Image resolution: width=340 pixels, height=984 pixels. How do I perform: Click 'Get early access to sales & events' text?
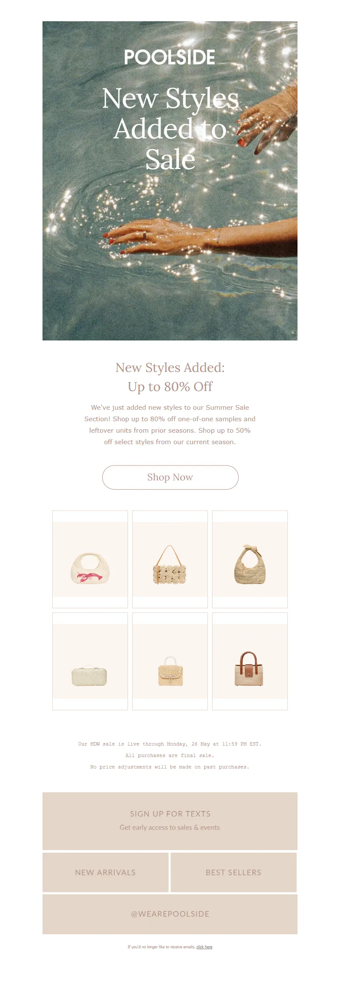[x=170, y=827]
